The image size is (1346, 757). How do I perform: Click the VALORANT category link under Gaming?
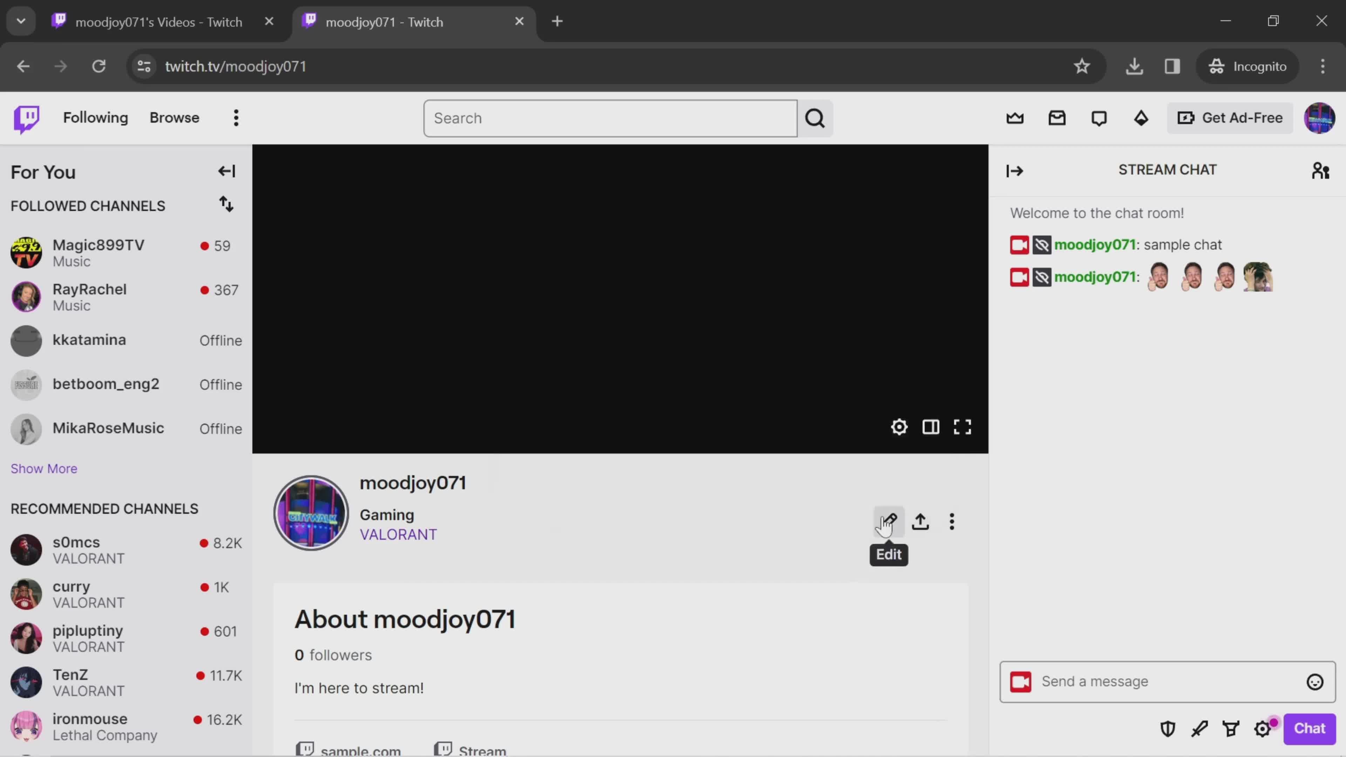(398, 535)
